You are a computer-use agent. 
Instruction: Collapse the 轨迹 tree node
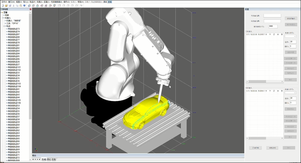[x=4, y=26]
